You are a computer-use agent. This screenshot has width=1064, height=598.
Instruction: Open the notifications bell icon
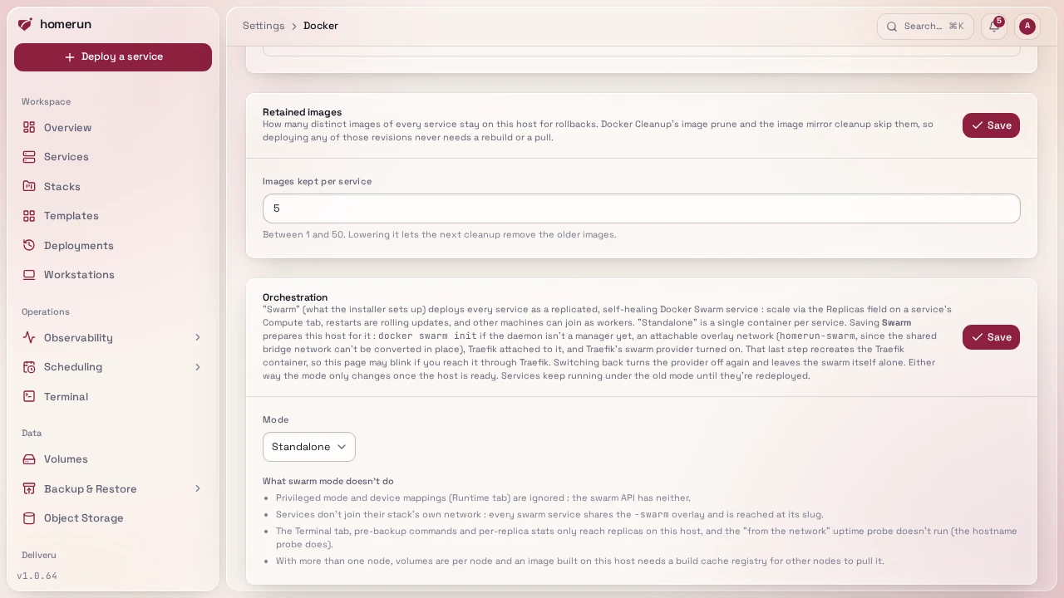point(994,27)
